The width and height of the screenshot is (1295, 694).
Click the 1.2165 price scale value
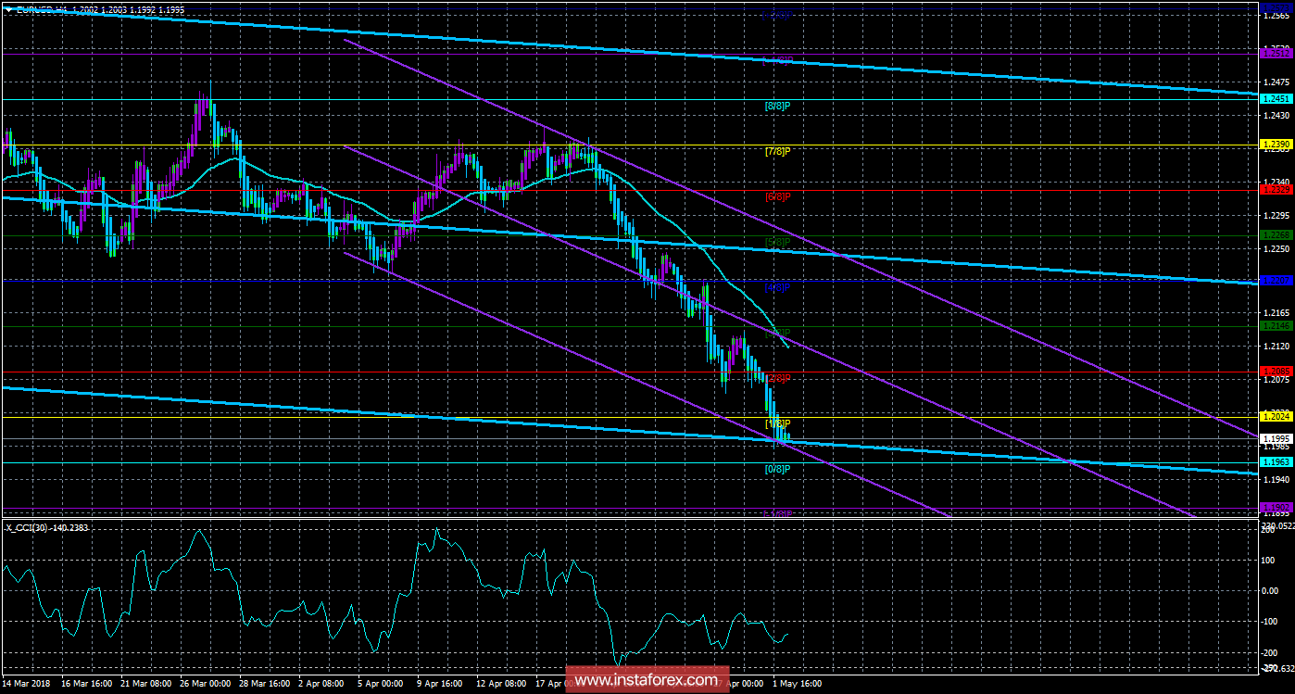1278,314
